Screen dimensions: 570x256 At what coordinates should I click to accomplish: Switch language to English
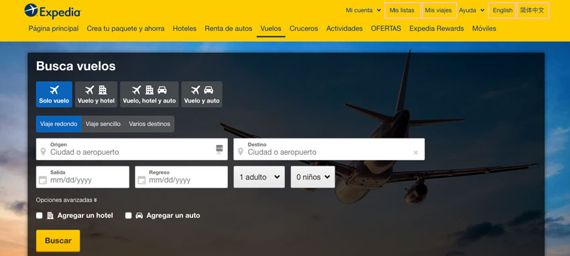click(503, 11)
